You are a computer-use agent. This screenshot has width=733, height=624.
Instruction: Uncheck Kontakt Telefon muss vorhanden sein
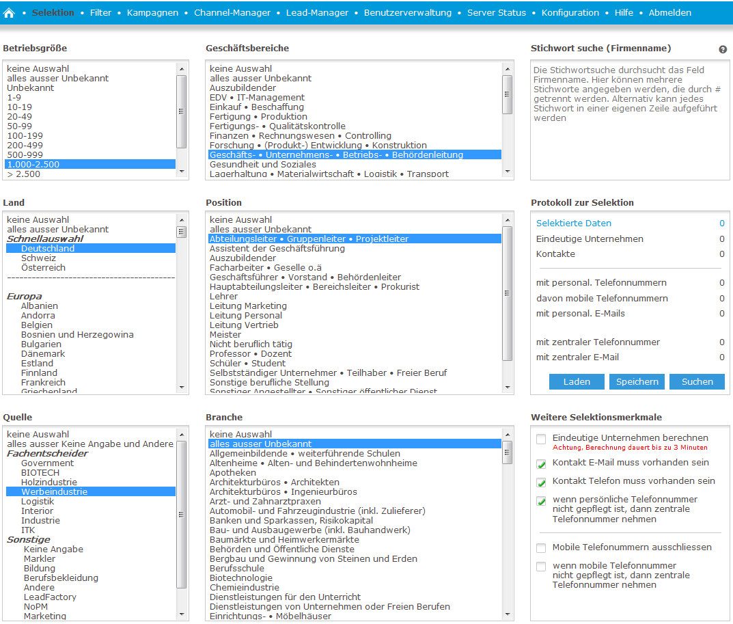tap(541, 483)
